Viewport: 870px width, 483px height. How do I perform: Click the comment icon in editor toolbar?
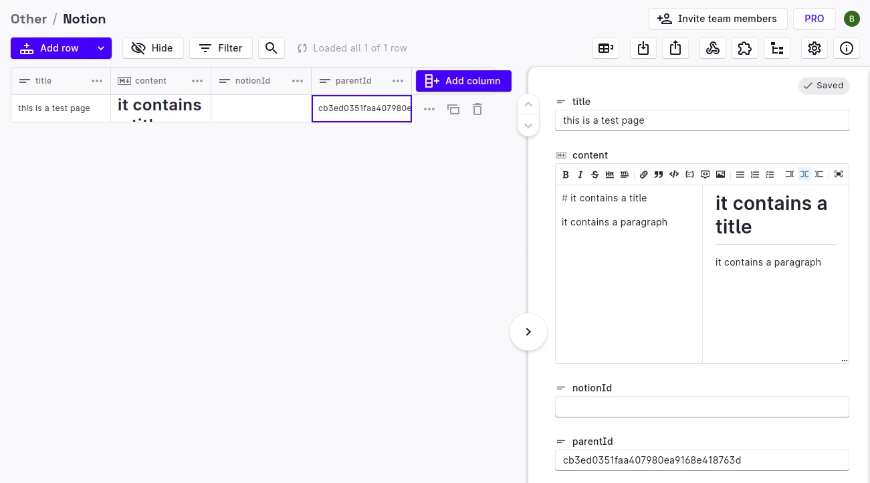coord(705,175)
